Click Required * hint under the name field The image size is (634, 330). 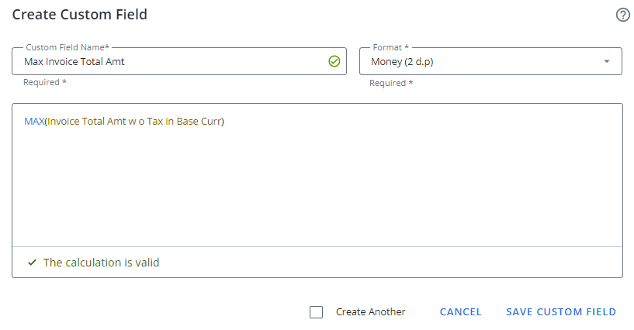[44, 82]
